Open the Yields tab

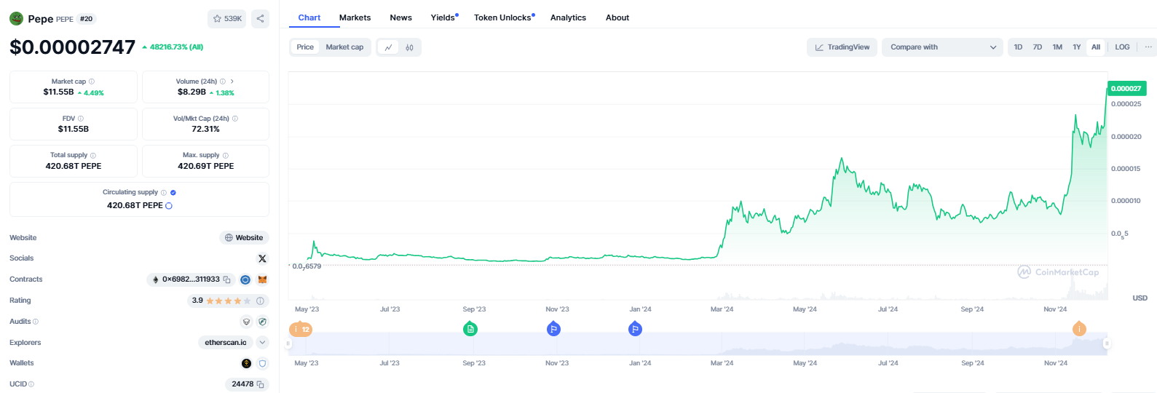[444, 17]
